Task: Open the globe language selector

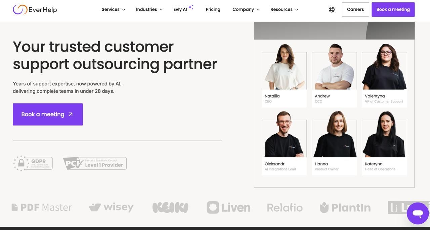Action: point(332,9)
